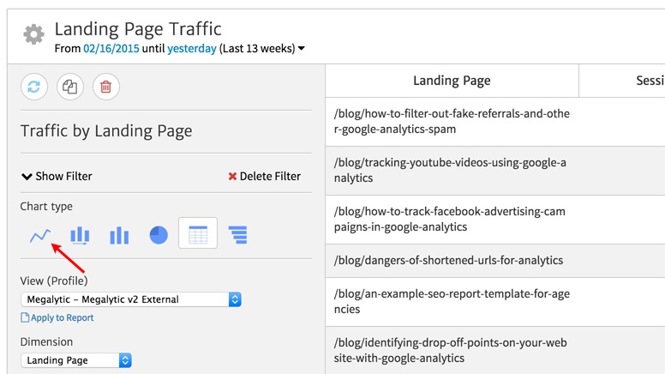
Task: Click the duplicate widget icon
Action: pyautogui.click(x=70, y=87)
